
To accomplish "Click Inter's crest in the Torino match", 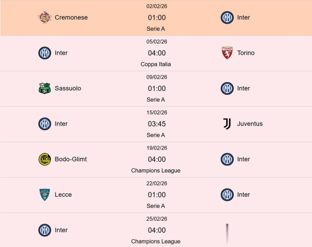I will pyautogui.click(x=45, y=53).
